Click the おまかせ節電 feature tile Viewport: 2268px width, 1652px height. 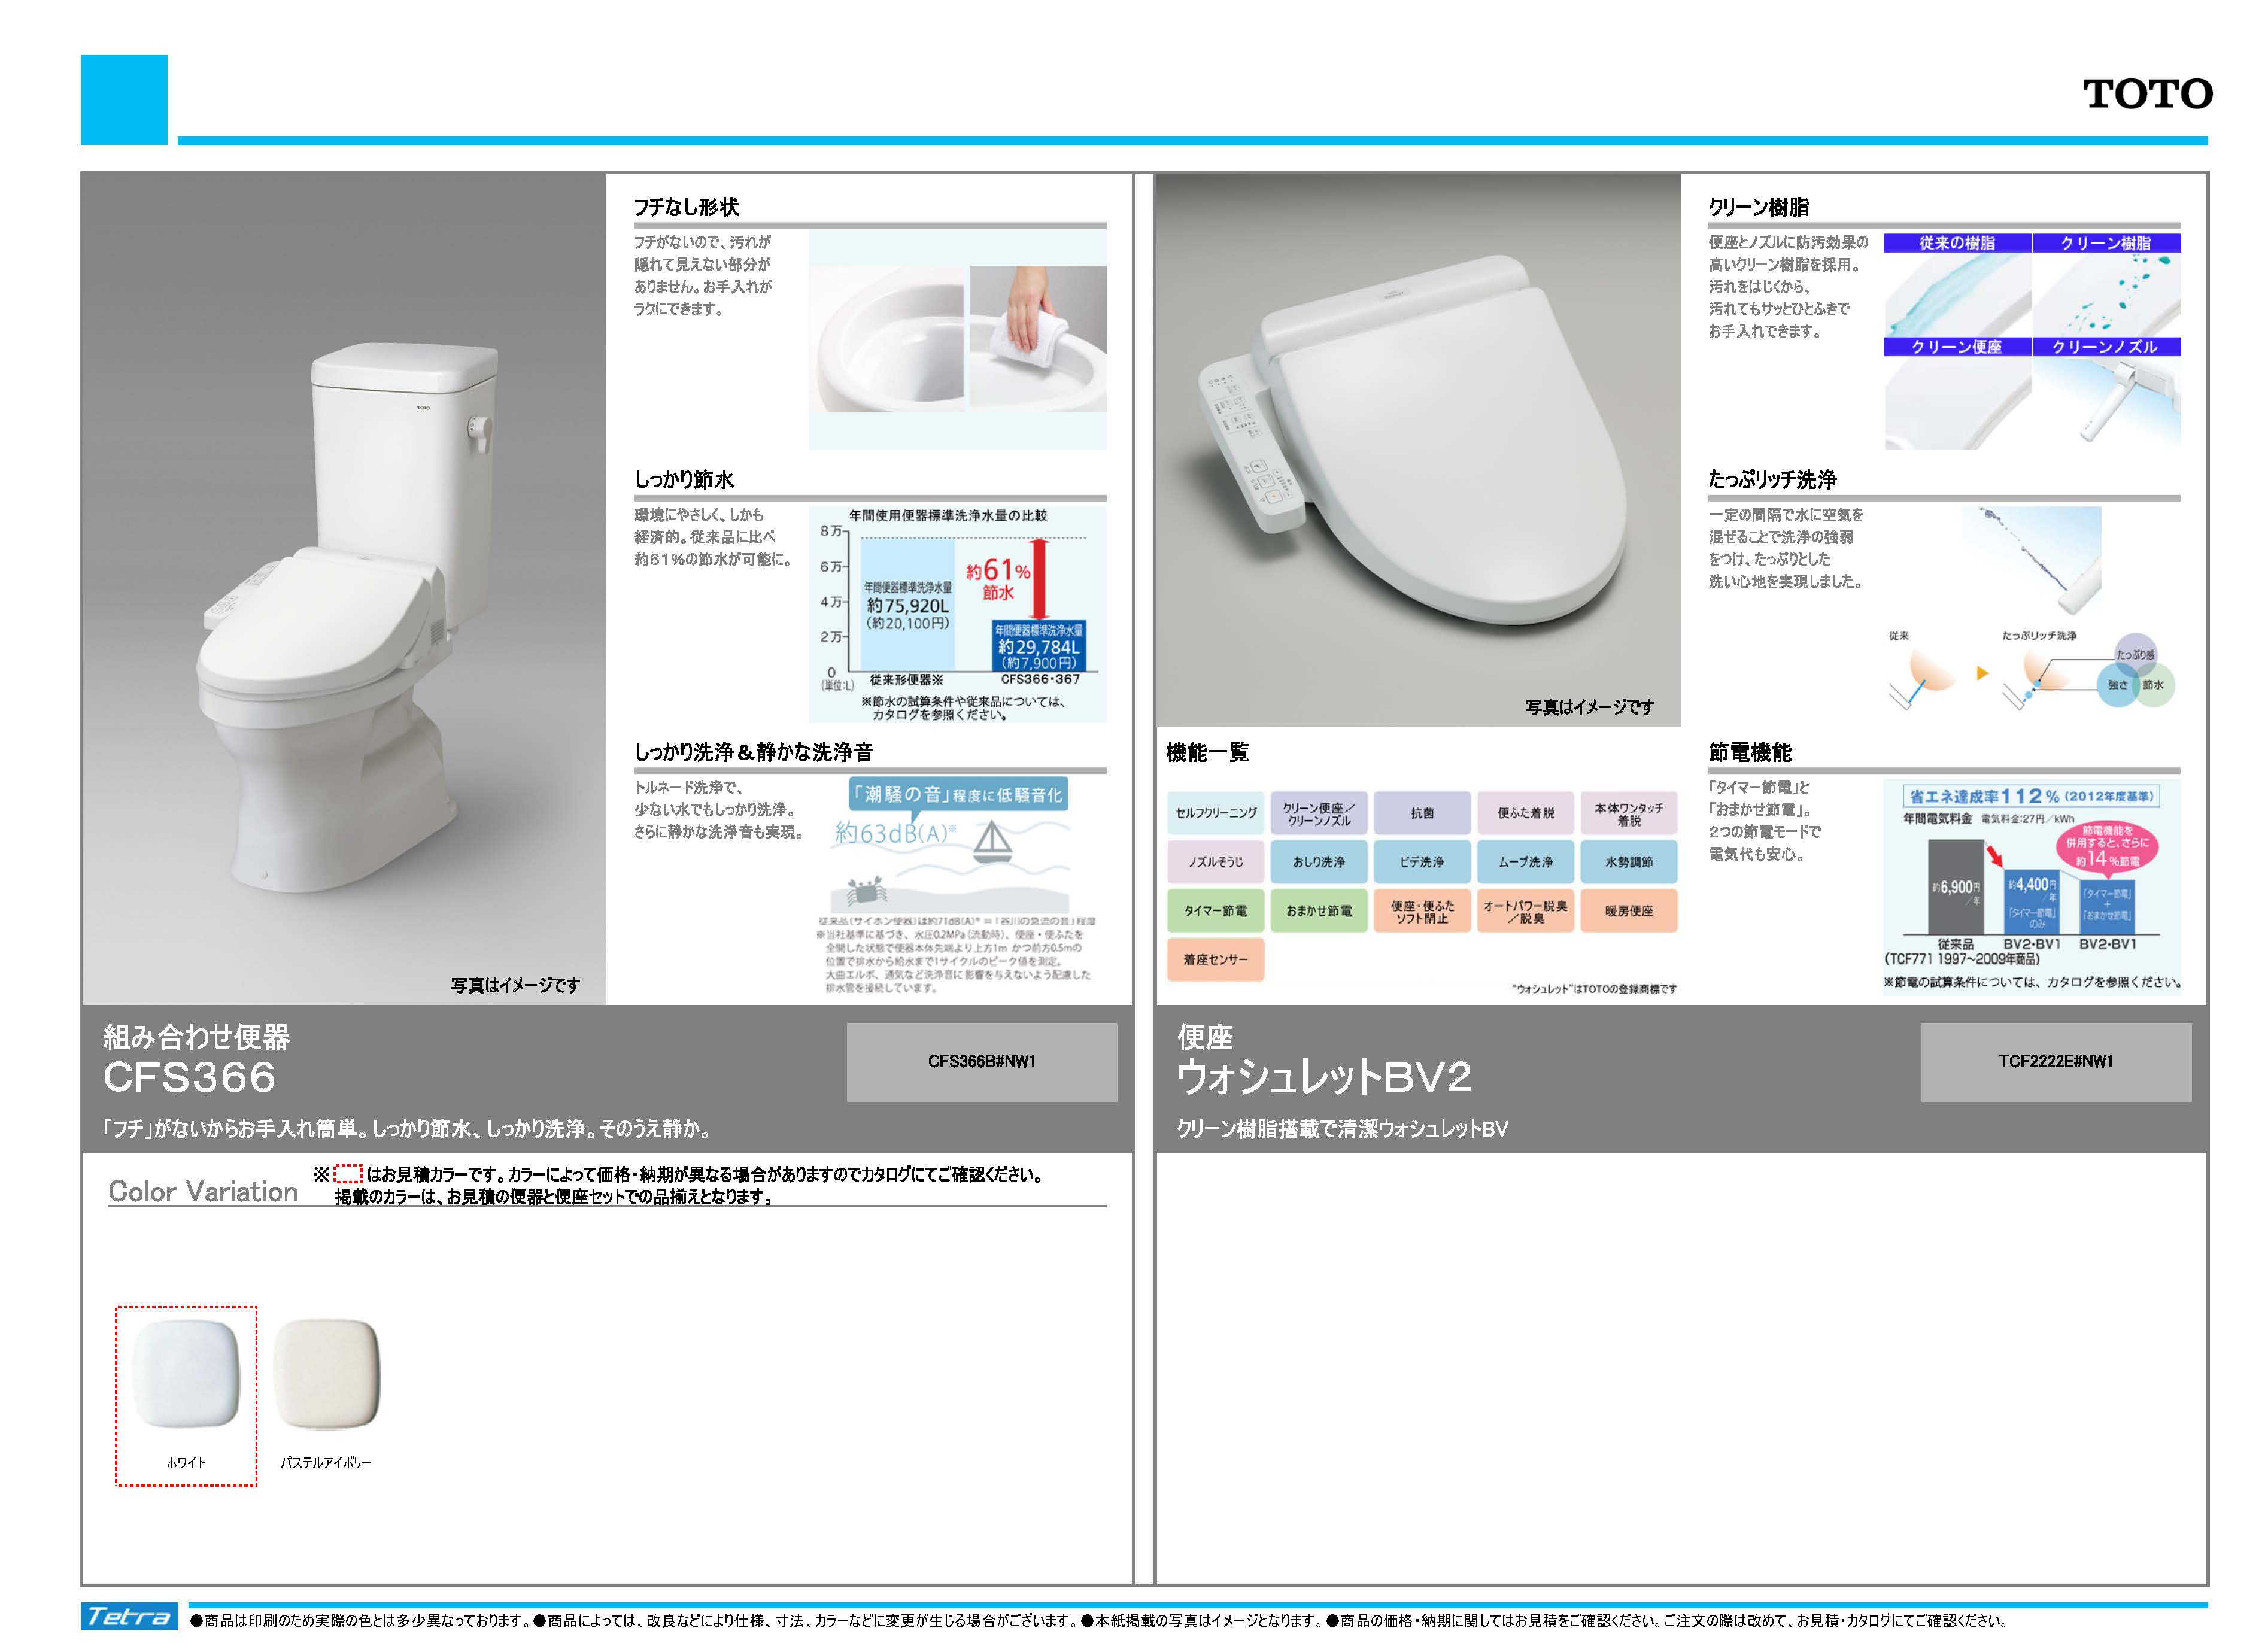(1318, 911)
